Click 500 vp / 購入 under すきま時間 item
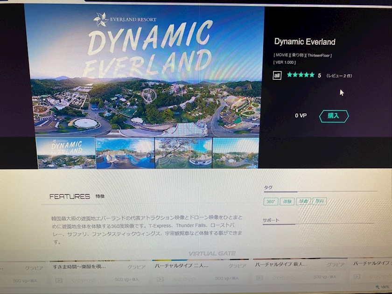The height and width of the screenshot is (294, 392). tap(126, 280)
